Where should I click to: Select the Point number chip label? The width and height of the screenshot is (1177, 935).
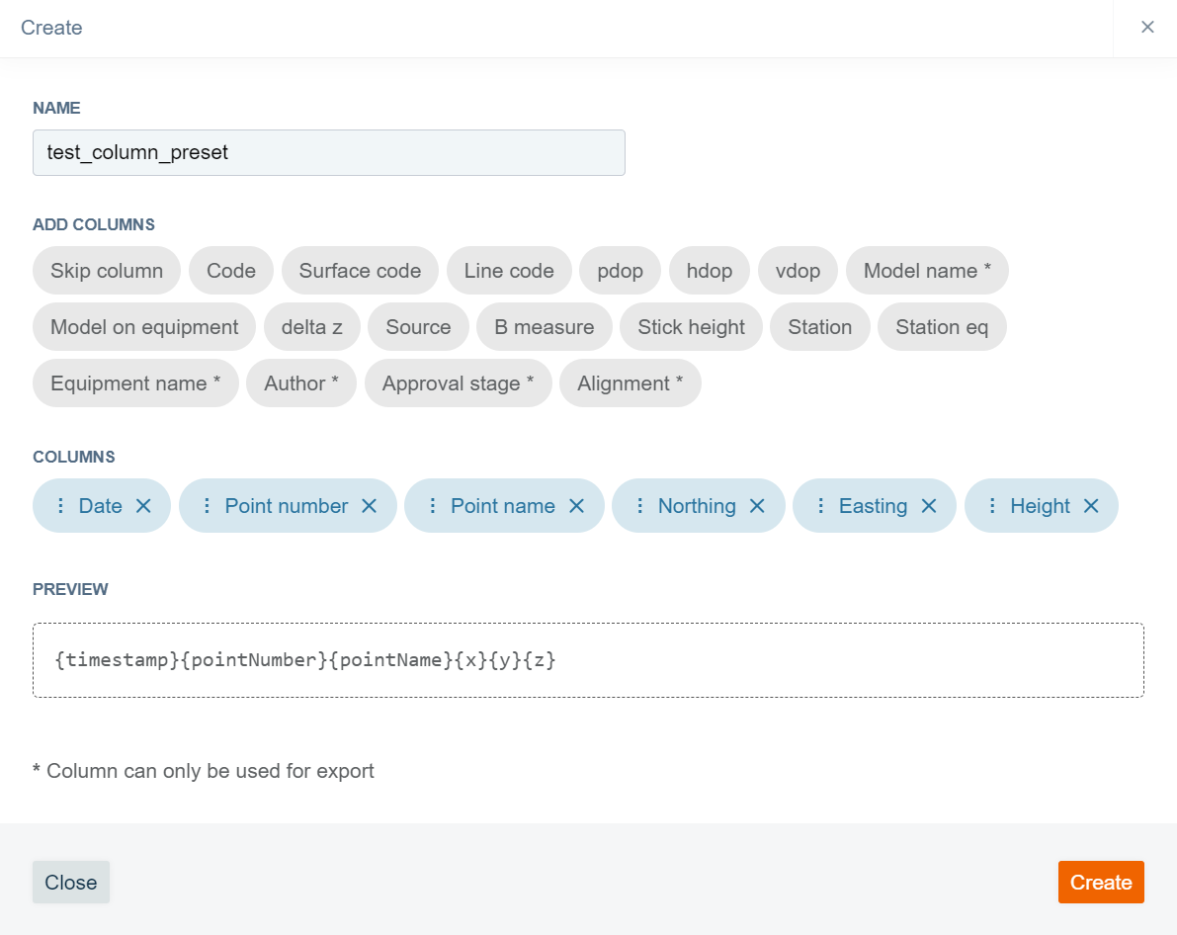(x=287, y=506)
